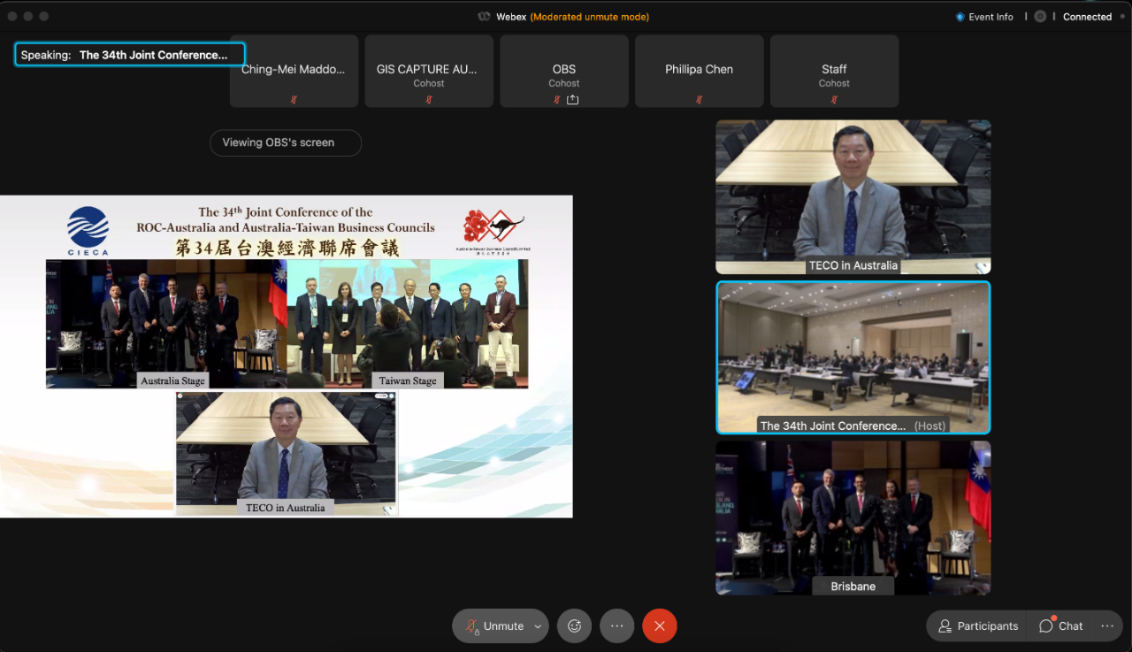Open panel options ellipsis next to Chat

click(x=1107, y=626)
